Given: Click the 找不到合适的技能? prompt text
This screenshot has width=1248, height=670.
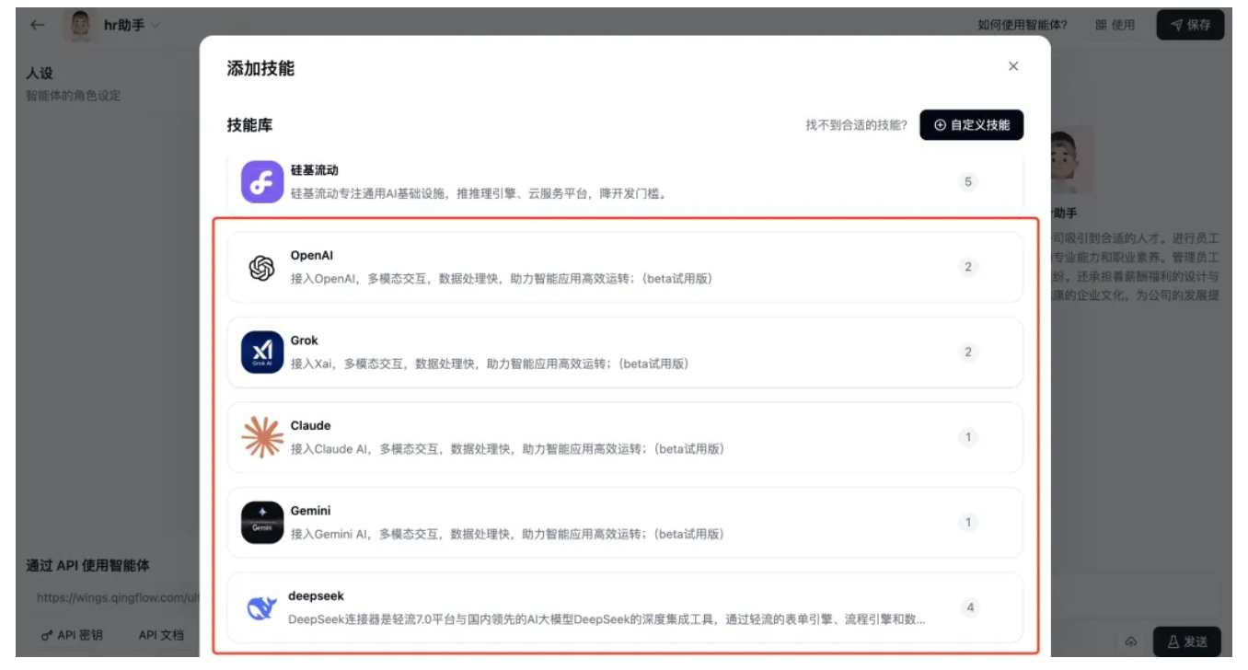Looking at the screenshot, I should coord(857,125).
